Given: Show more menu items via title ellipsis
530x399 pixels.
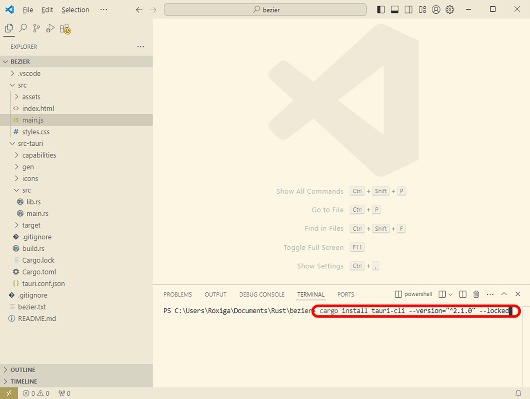Looking at the screenshot, I should (104, 10).
